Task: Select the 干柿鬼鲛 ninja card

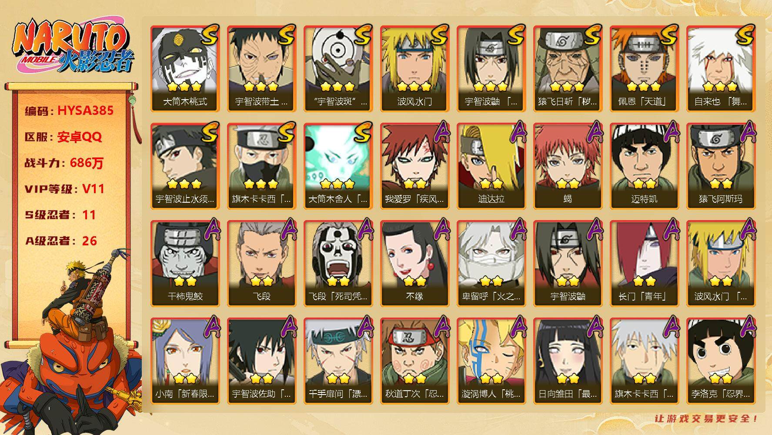Action: (x=185, y=263)
